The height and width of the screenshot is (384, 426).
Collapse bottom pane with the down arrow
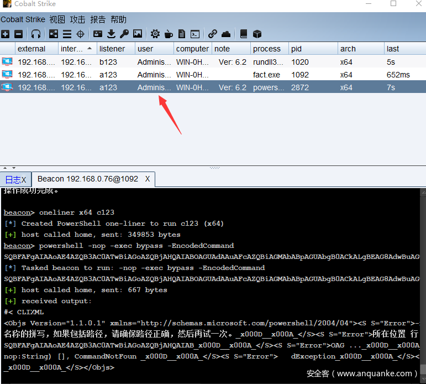(x=14, y=168)
